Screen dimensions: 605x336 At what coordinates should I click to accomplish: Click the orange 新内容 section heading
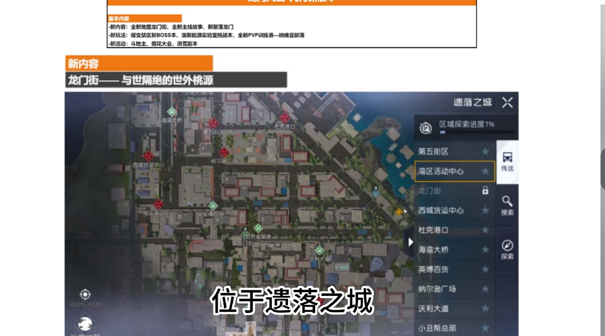(x=139, y=63)
